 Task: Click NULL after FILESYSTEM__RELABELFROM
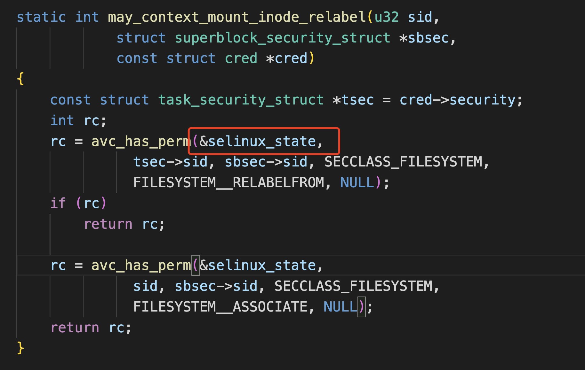click(x=357, y=183)
